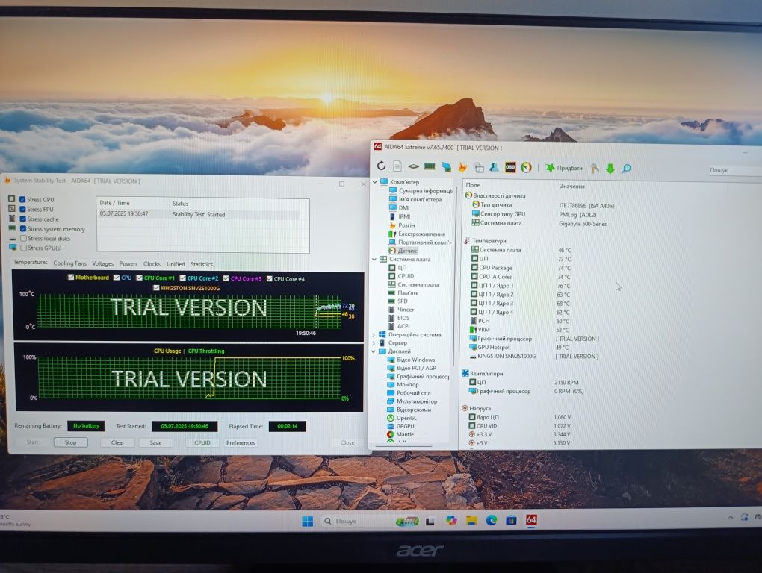Switch to the Statistics tab
Image resolution: width=762 pixels, height=573 pixels.
click(202, 264)
